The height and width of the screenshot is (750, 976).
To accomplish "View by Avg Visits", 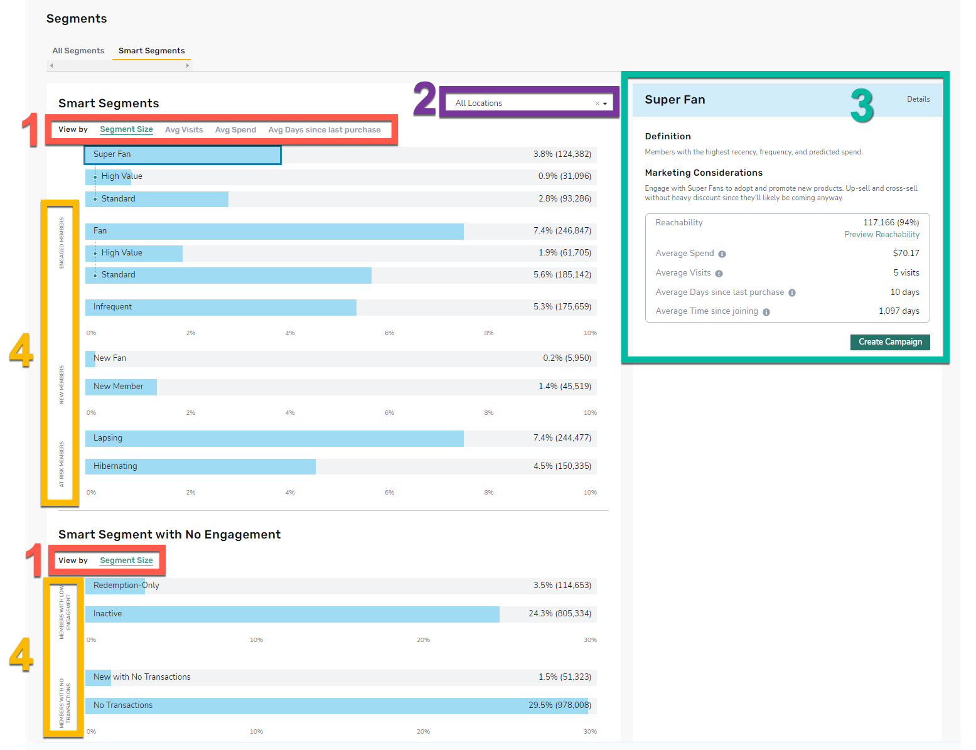I will [184, 130].
